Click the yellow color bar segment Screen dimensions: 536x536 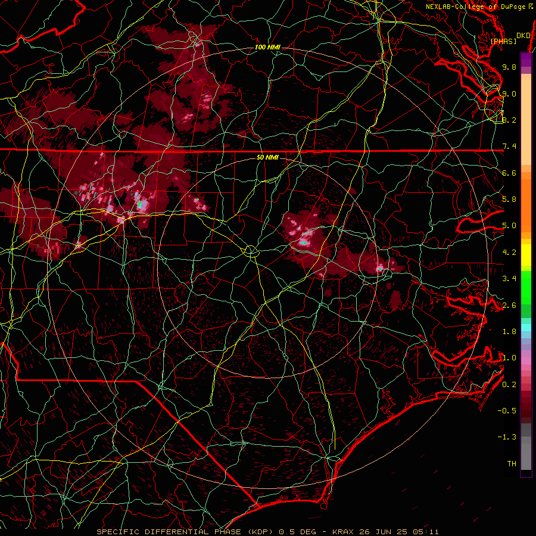[526, 255]
